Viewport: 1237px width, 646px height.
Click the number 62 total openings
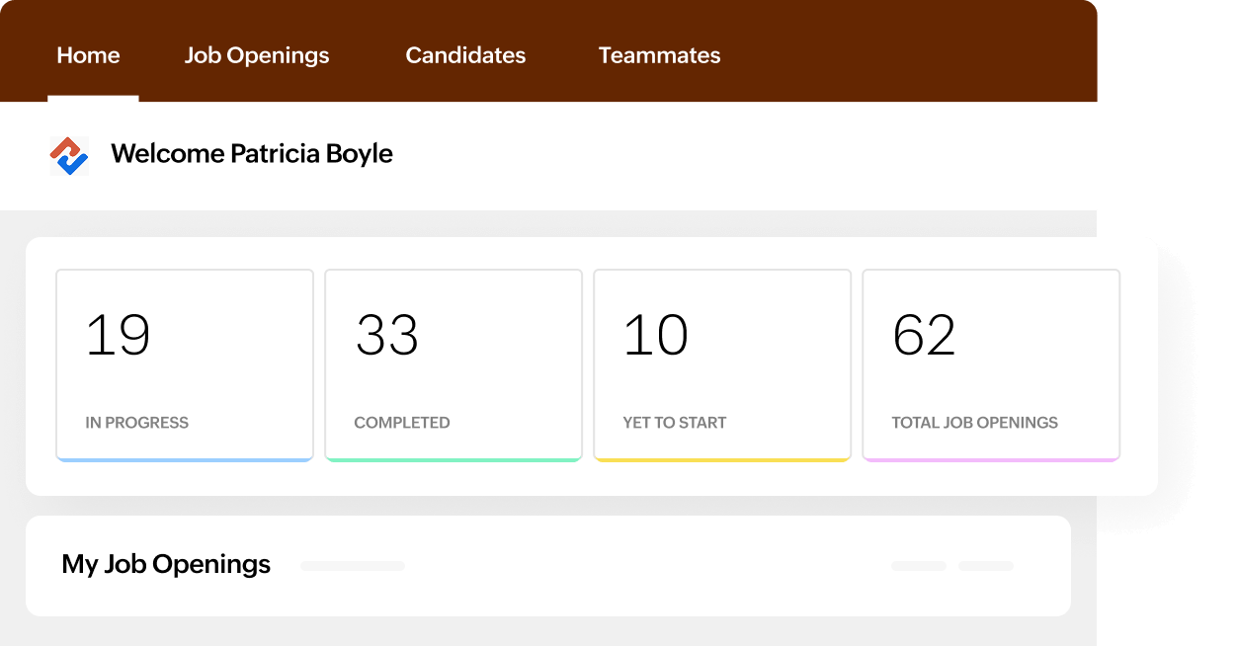(924, 336)
